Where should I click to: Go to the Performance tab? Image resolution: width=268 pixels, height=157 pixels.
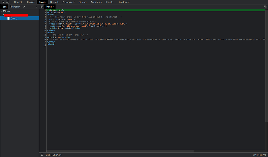69,2
